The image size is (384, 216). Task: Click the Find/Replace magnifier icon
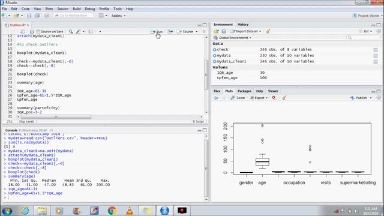pyautogui.click(x=71, y=32)
